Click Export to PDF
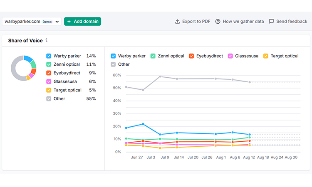This screenshot has height=187, width=312. click(193, 22)
